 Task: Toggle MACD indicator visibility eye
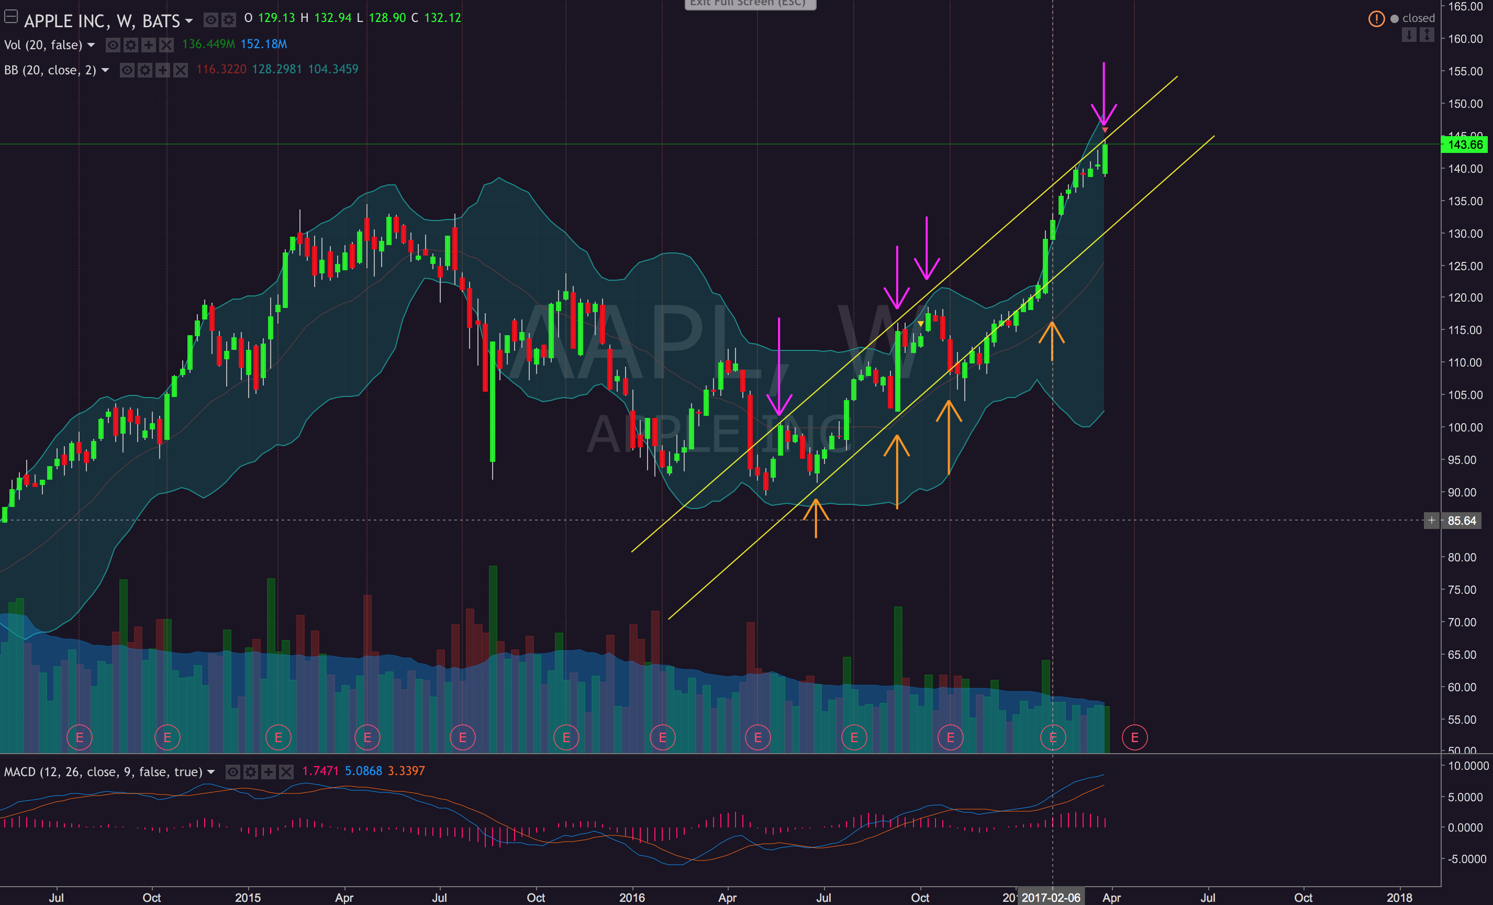232,772
